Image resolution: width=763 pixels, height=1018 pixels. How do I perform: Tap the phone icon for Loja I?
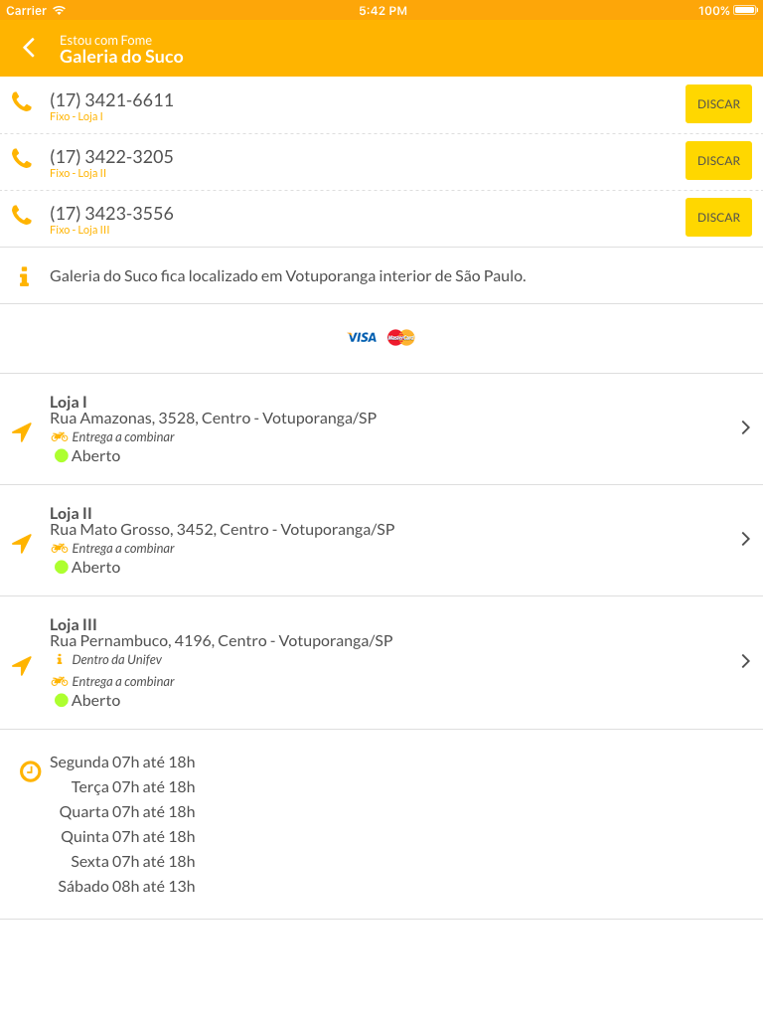pyautogui.click(x=22, y=102)
